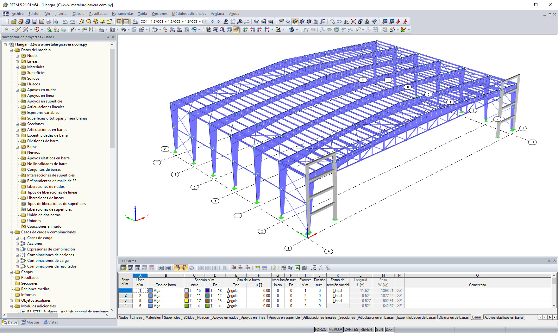Redo the last undone action

[x=72, y=22]
